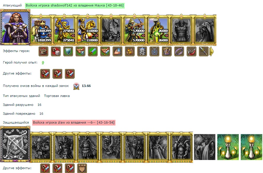Open defender zlaw troops label

click(x=74, y=122)
